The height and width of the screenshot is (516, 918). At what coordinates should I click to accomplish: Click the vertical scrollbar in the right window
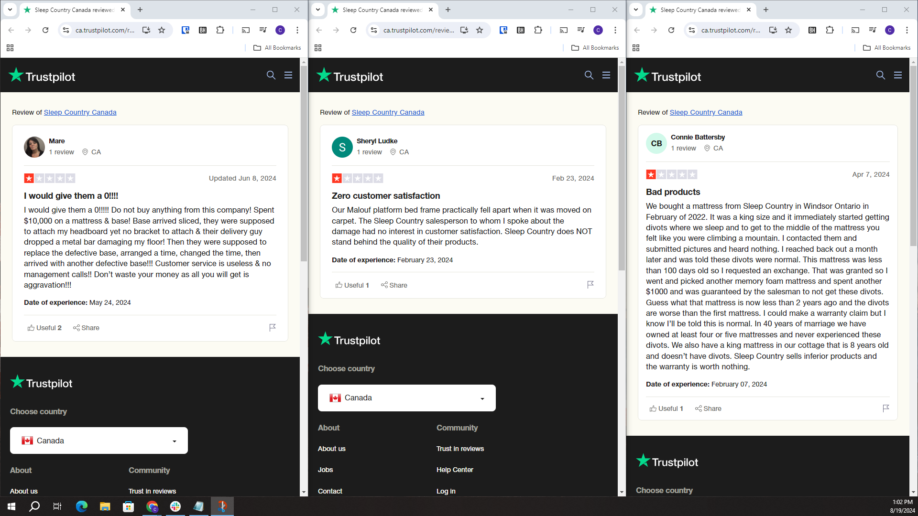tap(913, 156)
